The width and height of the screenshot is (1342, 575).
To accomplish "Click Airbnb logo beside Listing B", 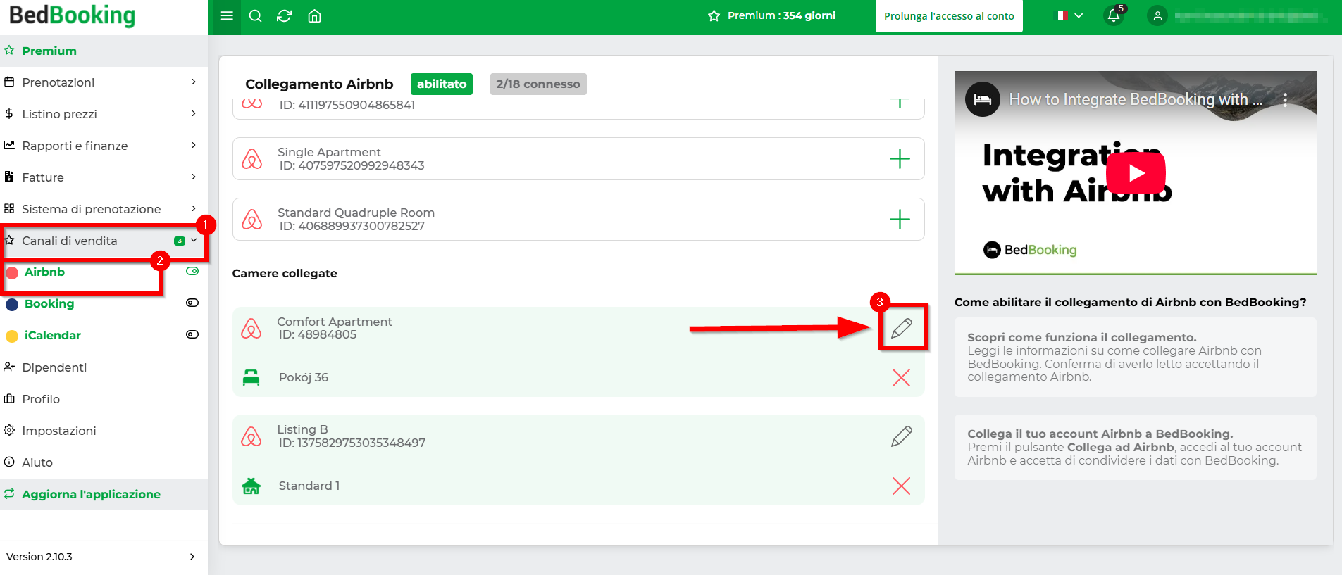I will tap(251, 436).
